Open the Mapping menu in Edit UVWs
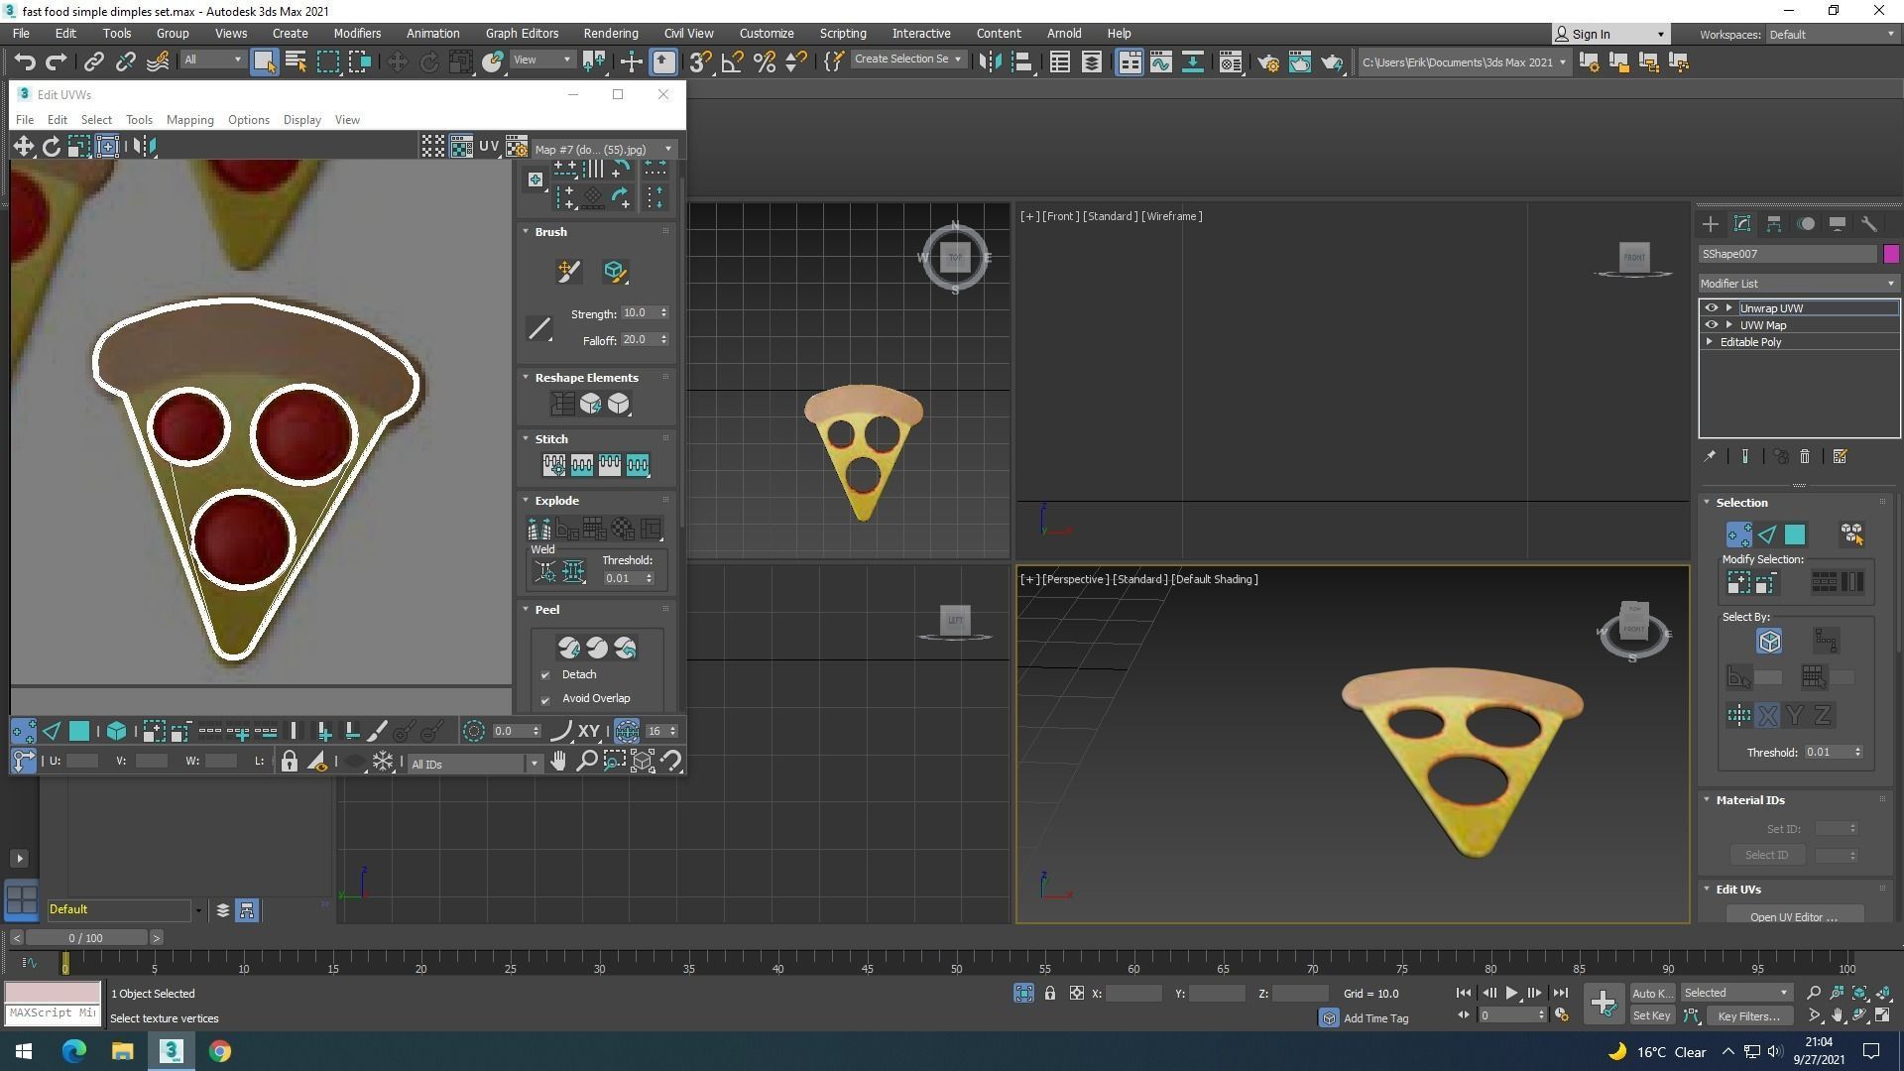 tap(189, 119)
